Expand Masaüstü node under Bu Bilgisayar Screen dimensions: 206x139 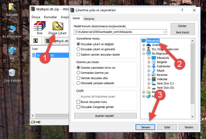(149, 58)
